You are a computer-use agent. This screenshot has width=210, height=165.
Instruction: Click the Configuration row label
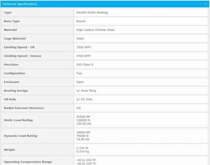14,73
